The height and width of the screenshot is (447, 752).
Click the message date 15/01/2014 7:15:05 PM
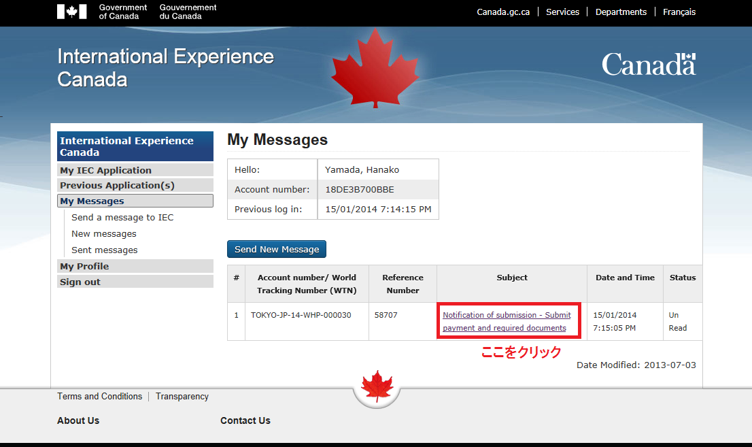tap(615, 321)
